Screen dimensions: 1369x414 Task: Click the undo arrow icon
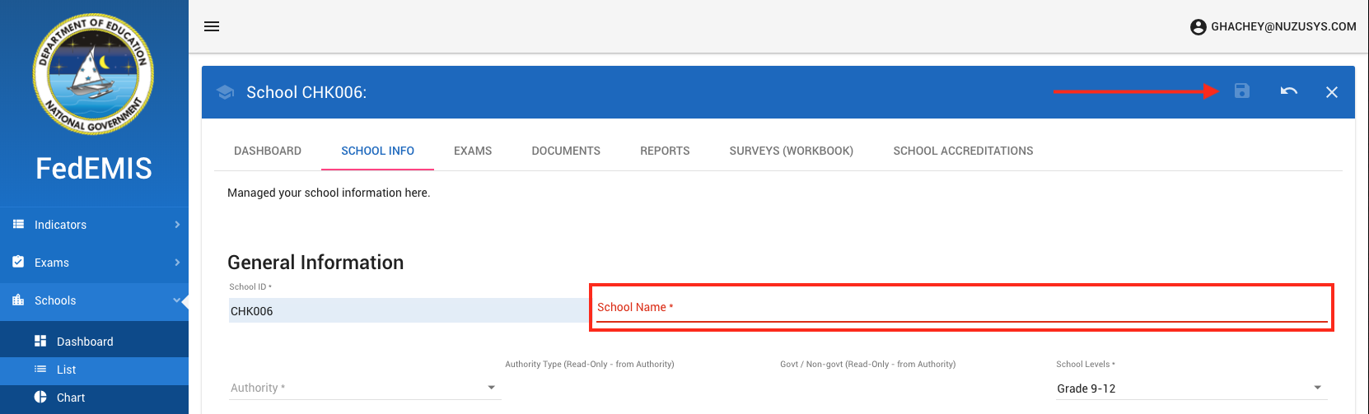(x=1289, y=91)
